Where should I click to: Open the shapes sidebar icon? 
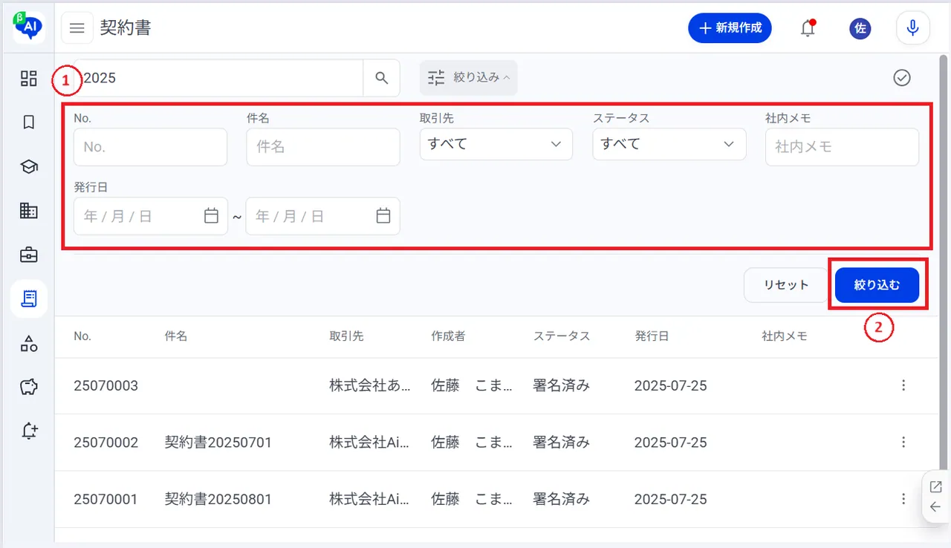point(29,343)
